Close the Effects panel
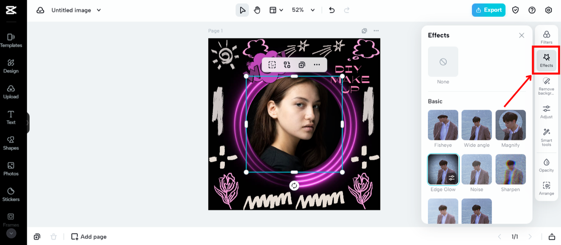Screen dimensions: 561x245 [522, 35]
